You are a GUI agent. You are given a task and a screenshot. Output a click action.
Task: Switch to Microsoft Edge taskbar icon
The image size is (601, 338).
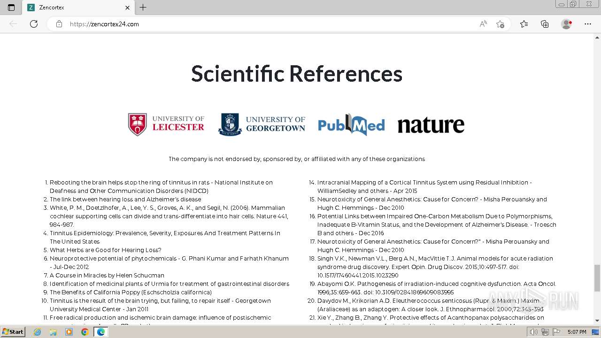click(x=100, y=332)
